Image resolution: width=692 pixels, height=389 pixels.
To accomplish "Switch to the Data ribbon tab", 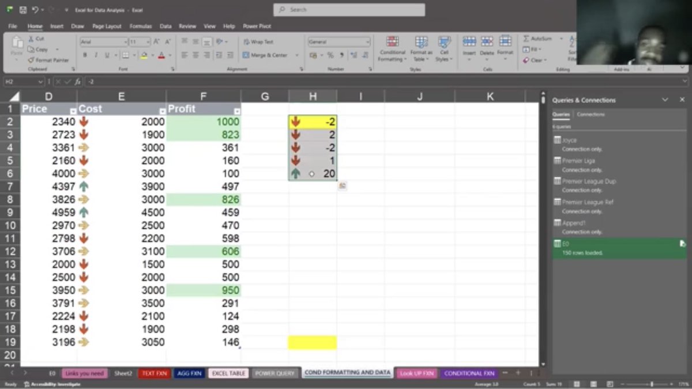I will (166, 26).
